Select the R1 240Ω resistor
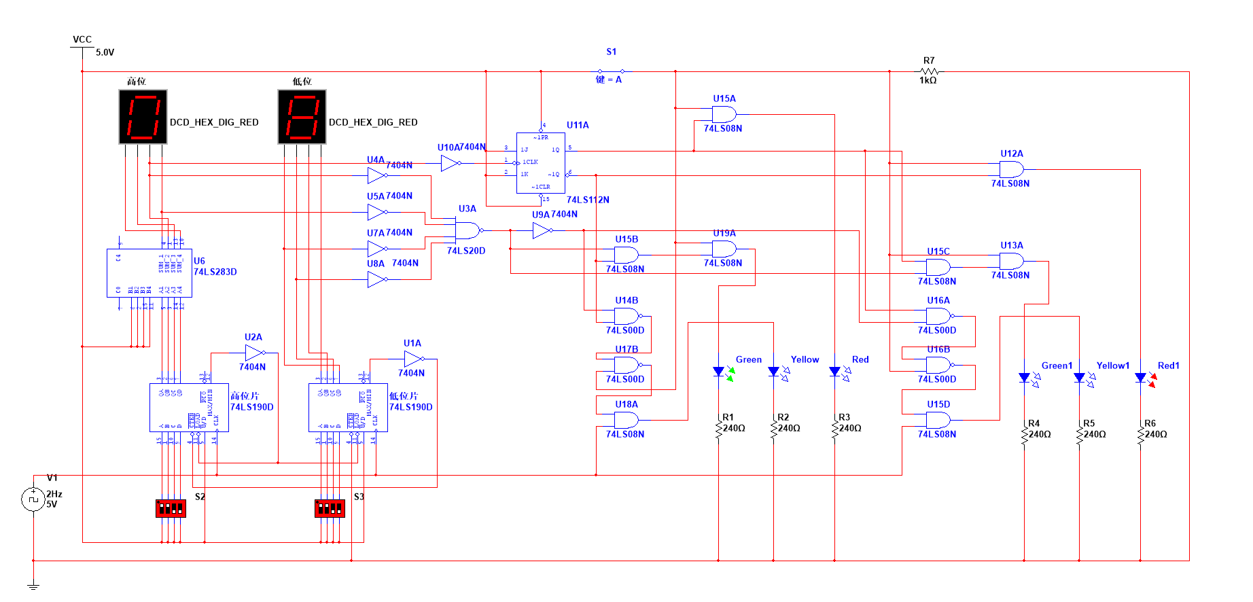This screenshot has height=602, width=1253. click(x=719, y=429)
